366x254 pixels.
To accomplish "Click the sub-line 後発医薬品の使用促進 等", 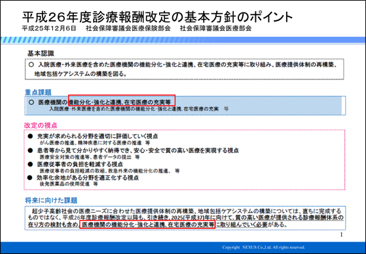I will pyautogui.click(x=69, y=184).
